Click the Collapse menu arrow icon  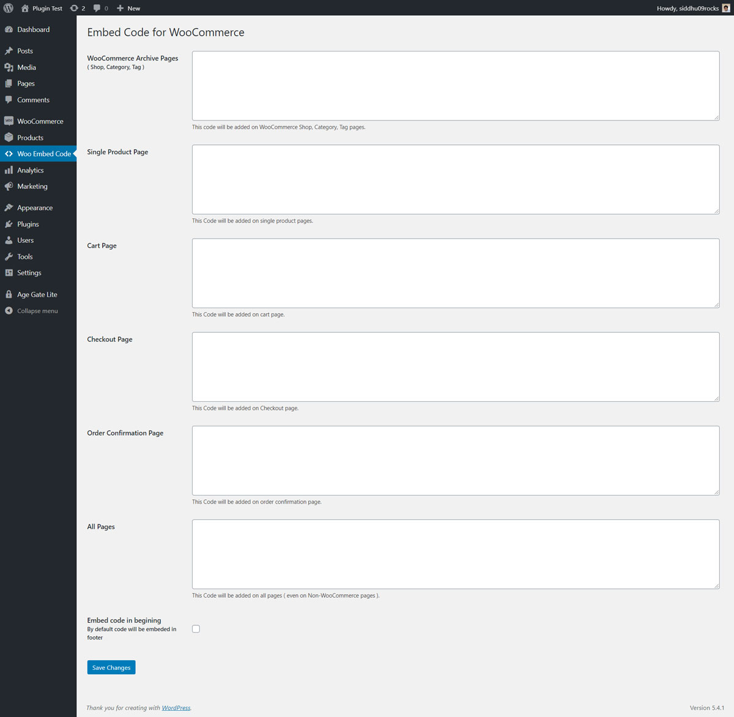9,311
